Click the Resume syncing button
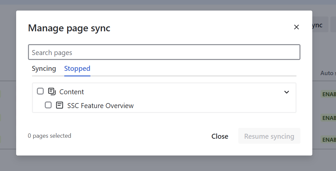 (269, 136)
